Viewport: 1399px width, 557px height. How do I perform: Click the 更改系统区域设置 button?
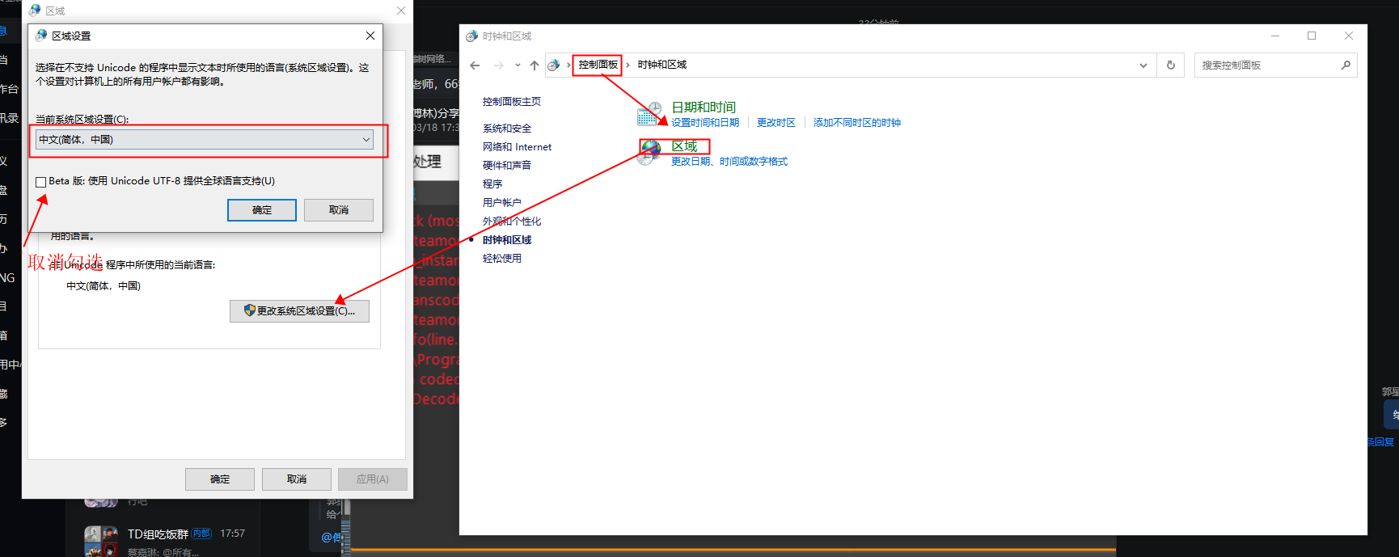point(299,311)
